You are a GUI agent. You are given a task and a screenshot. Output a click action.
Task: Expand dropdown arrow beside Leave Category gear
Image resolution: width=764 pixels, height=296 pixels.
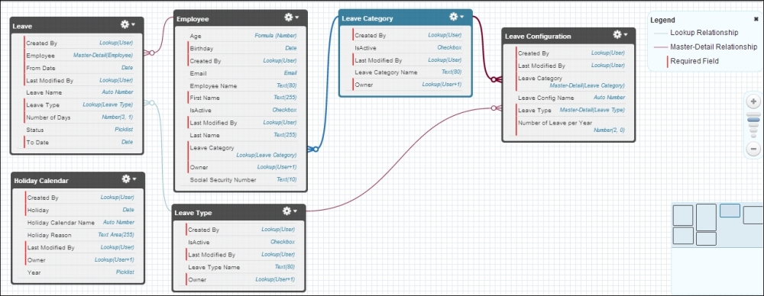coord(461,17)
